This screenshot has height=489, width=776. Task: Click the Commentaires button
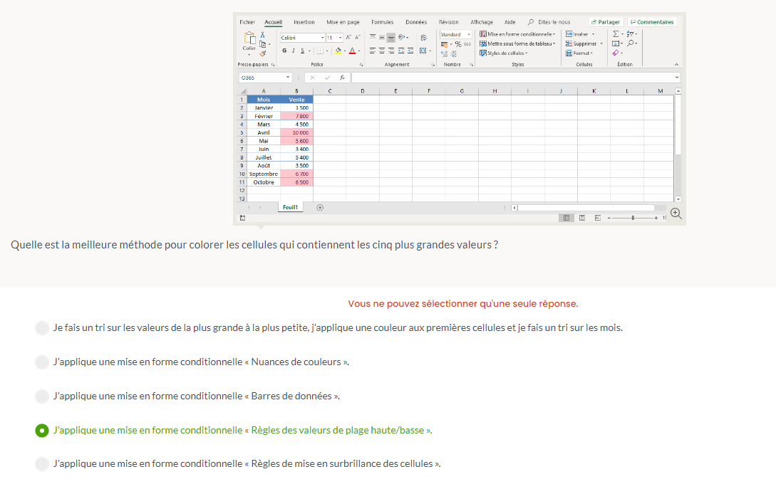(651, 22)
